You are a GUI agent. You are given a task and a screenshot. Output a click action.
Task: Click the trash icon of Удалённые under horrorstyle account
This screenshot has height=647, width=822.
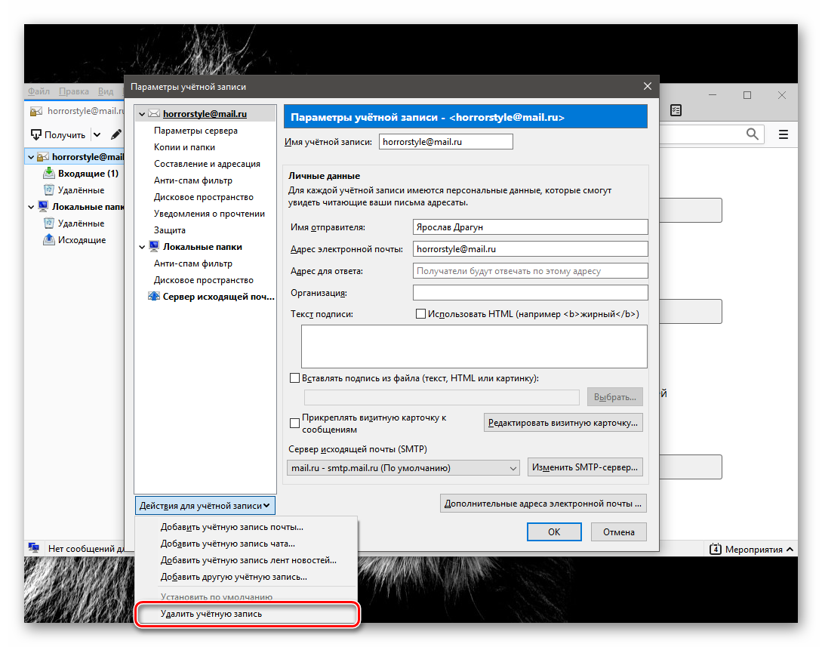pyautogui.click(x=49, y=189)
